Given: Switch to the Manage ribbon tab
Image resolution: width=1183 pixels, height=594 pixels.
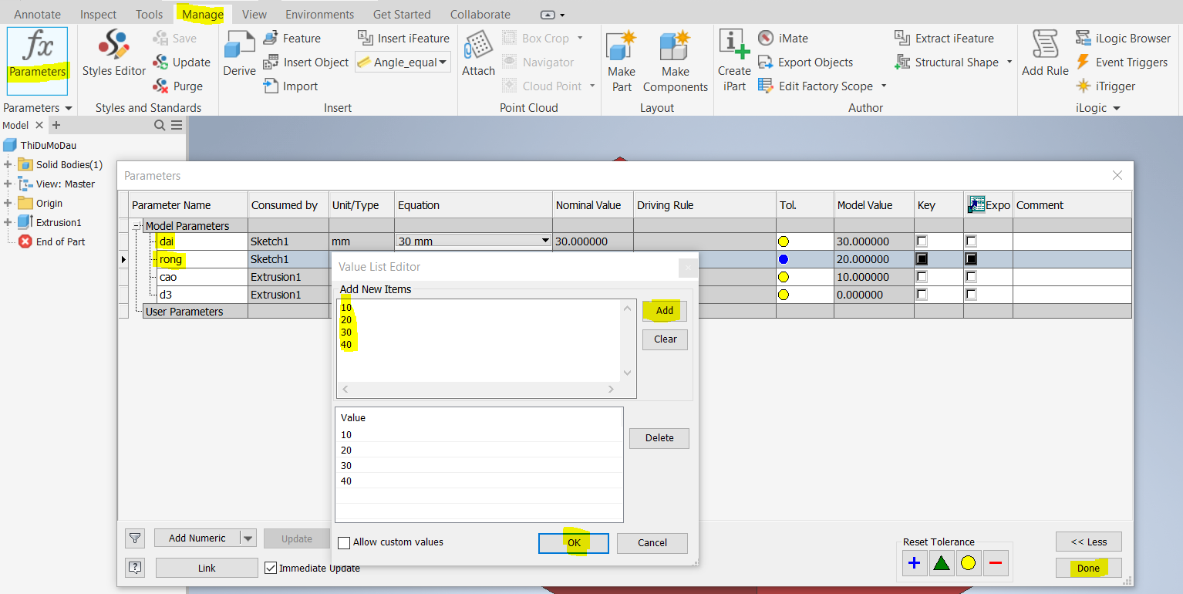Looking at the screenshot, I should [201, 13].
